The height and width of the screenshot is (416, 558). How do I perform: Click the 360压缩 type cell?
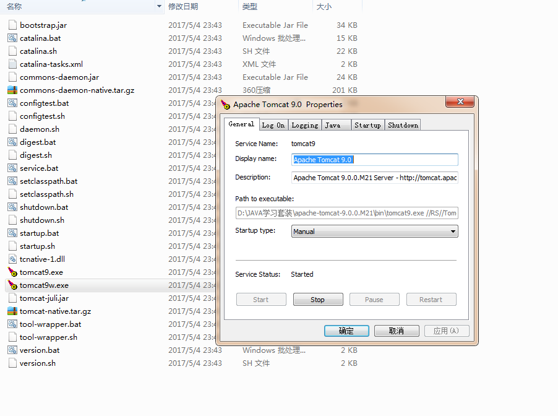coord(256,90)
